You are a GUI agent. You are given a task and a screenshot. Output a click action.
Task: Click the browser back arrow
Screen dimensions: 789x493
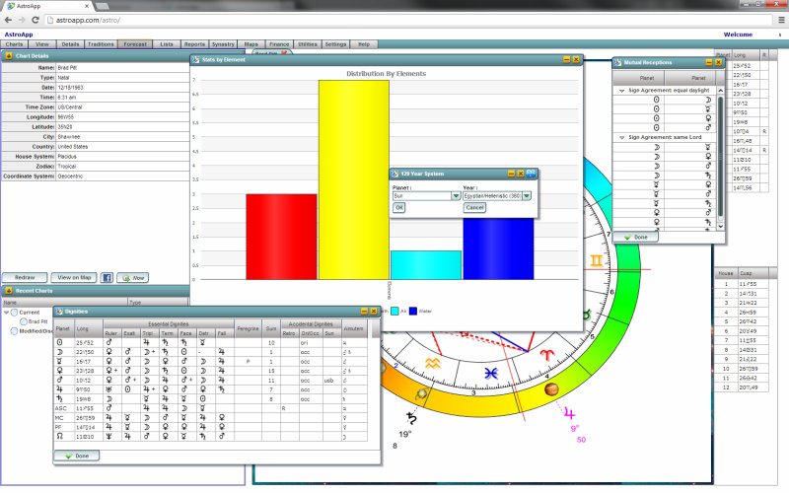tap(9, 20)
